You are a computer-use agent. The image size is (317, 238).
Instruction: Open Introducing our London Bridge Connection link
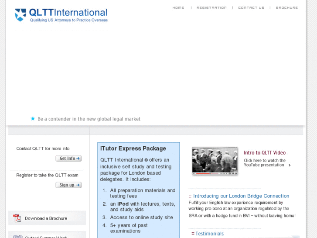[x=241, y=196]
